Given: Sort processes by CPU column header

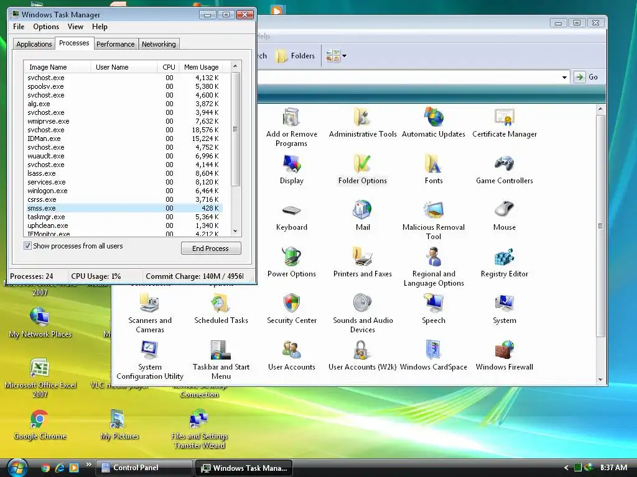Looking at the screenshot, I should 169,67.
